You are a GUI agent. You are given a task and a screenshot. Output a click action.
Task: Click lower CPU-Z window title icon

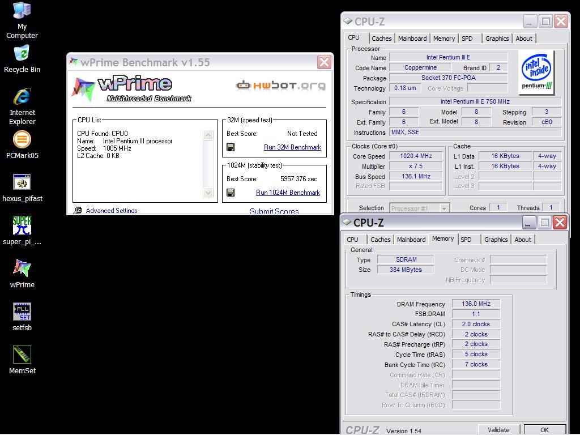(346, 222)
